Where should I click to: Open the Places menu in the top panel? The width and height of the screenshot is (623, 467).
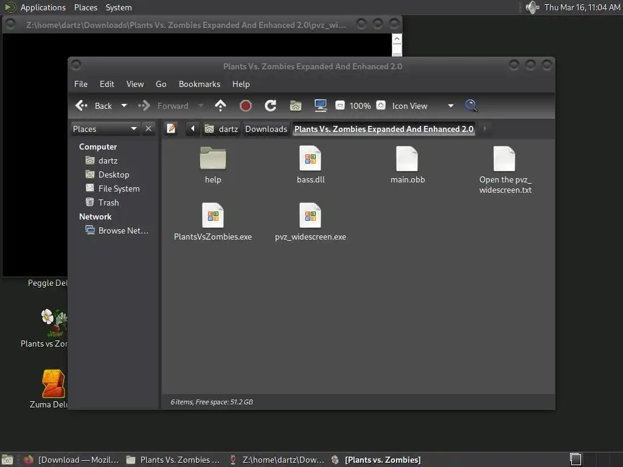(85, 7)
